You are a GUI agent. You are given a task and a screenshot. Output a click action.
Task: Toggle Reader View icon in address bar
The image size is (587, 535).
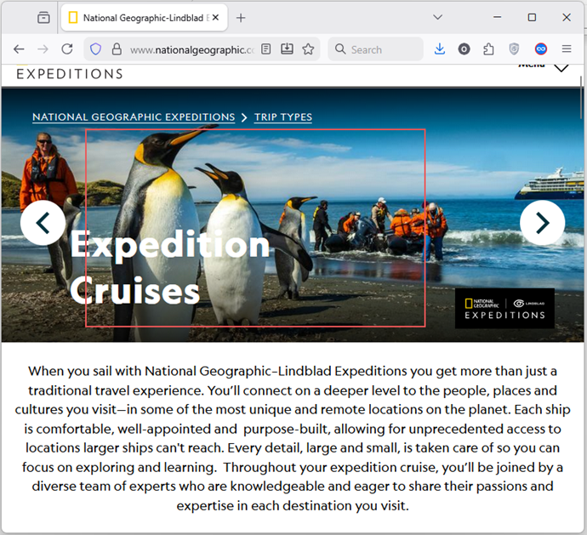coord(267,49)
